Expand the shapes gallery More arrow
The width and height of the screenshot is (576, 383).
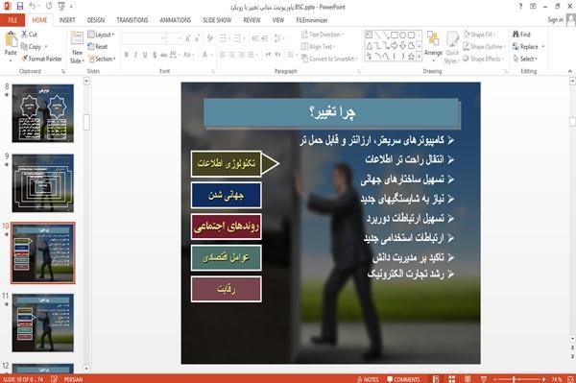pyautogui.click(x=419, y=57)
